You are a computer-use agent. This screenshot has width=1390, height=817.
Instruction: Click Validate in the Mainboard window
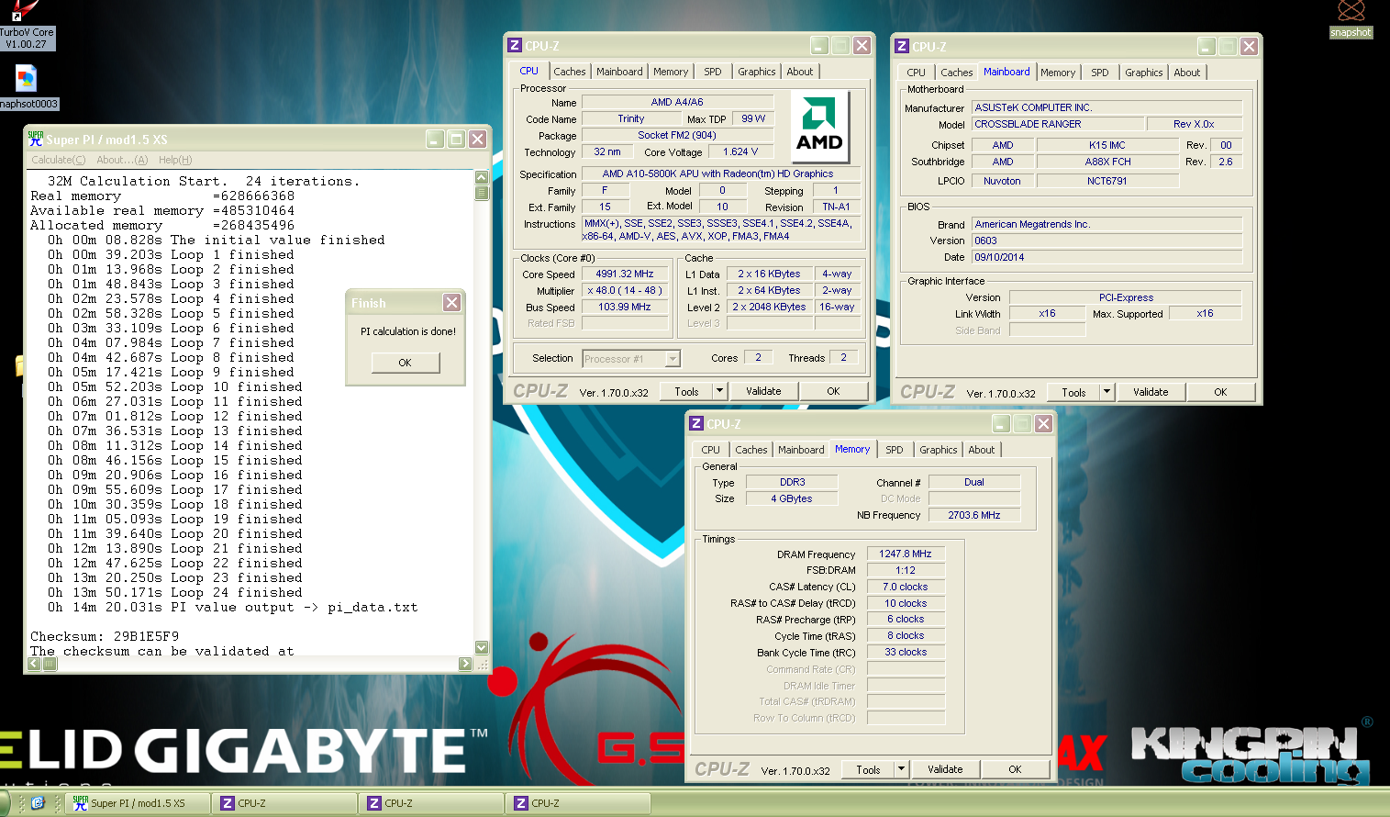coord(1151,392)
